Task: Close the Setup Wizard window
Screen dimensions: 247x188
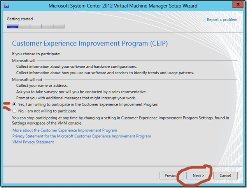Action: 238,4
